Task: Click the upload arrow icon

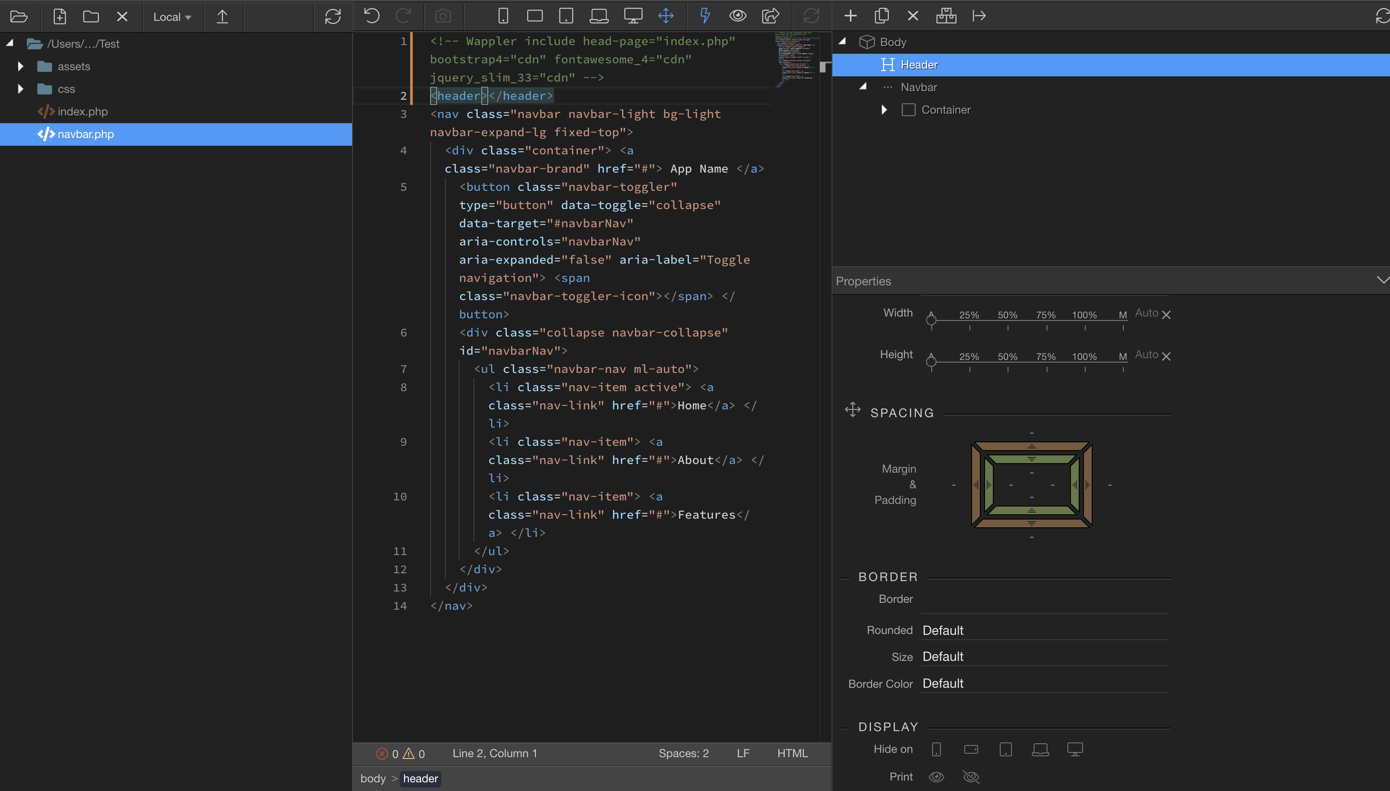Action: click(x=222, y=17)
